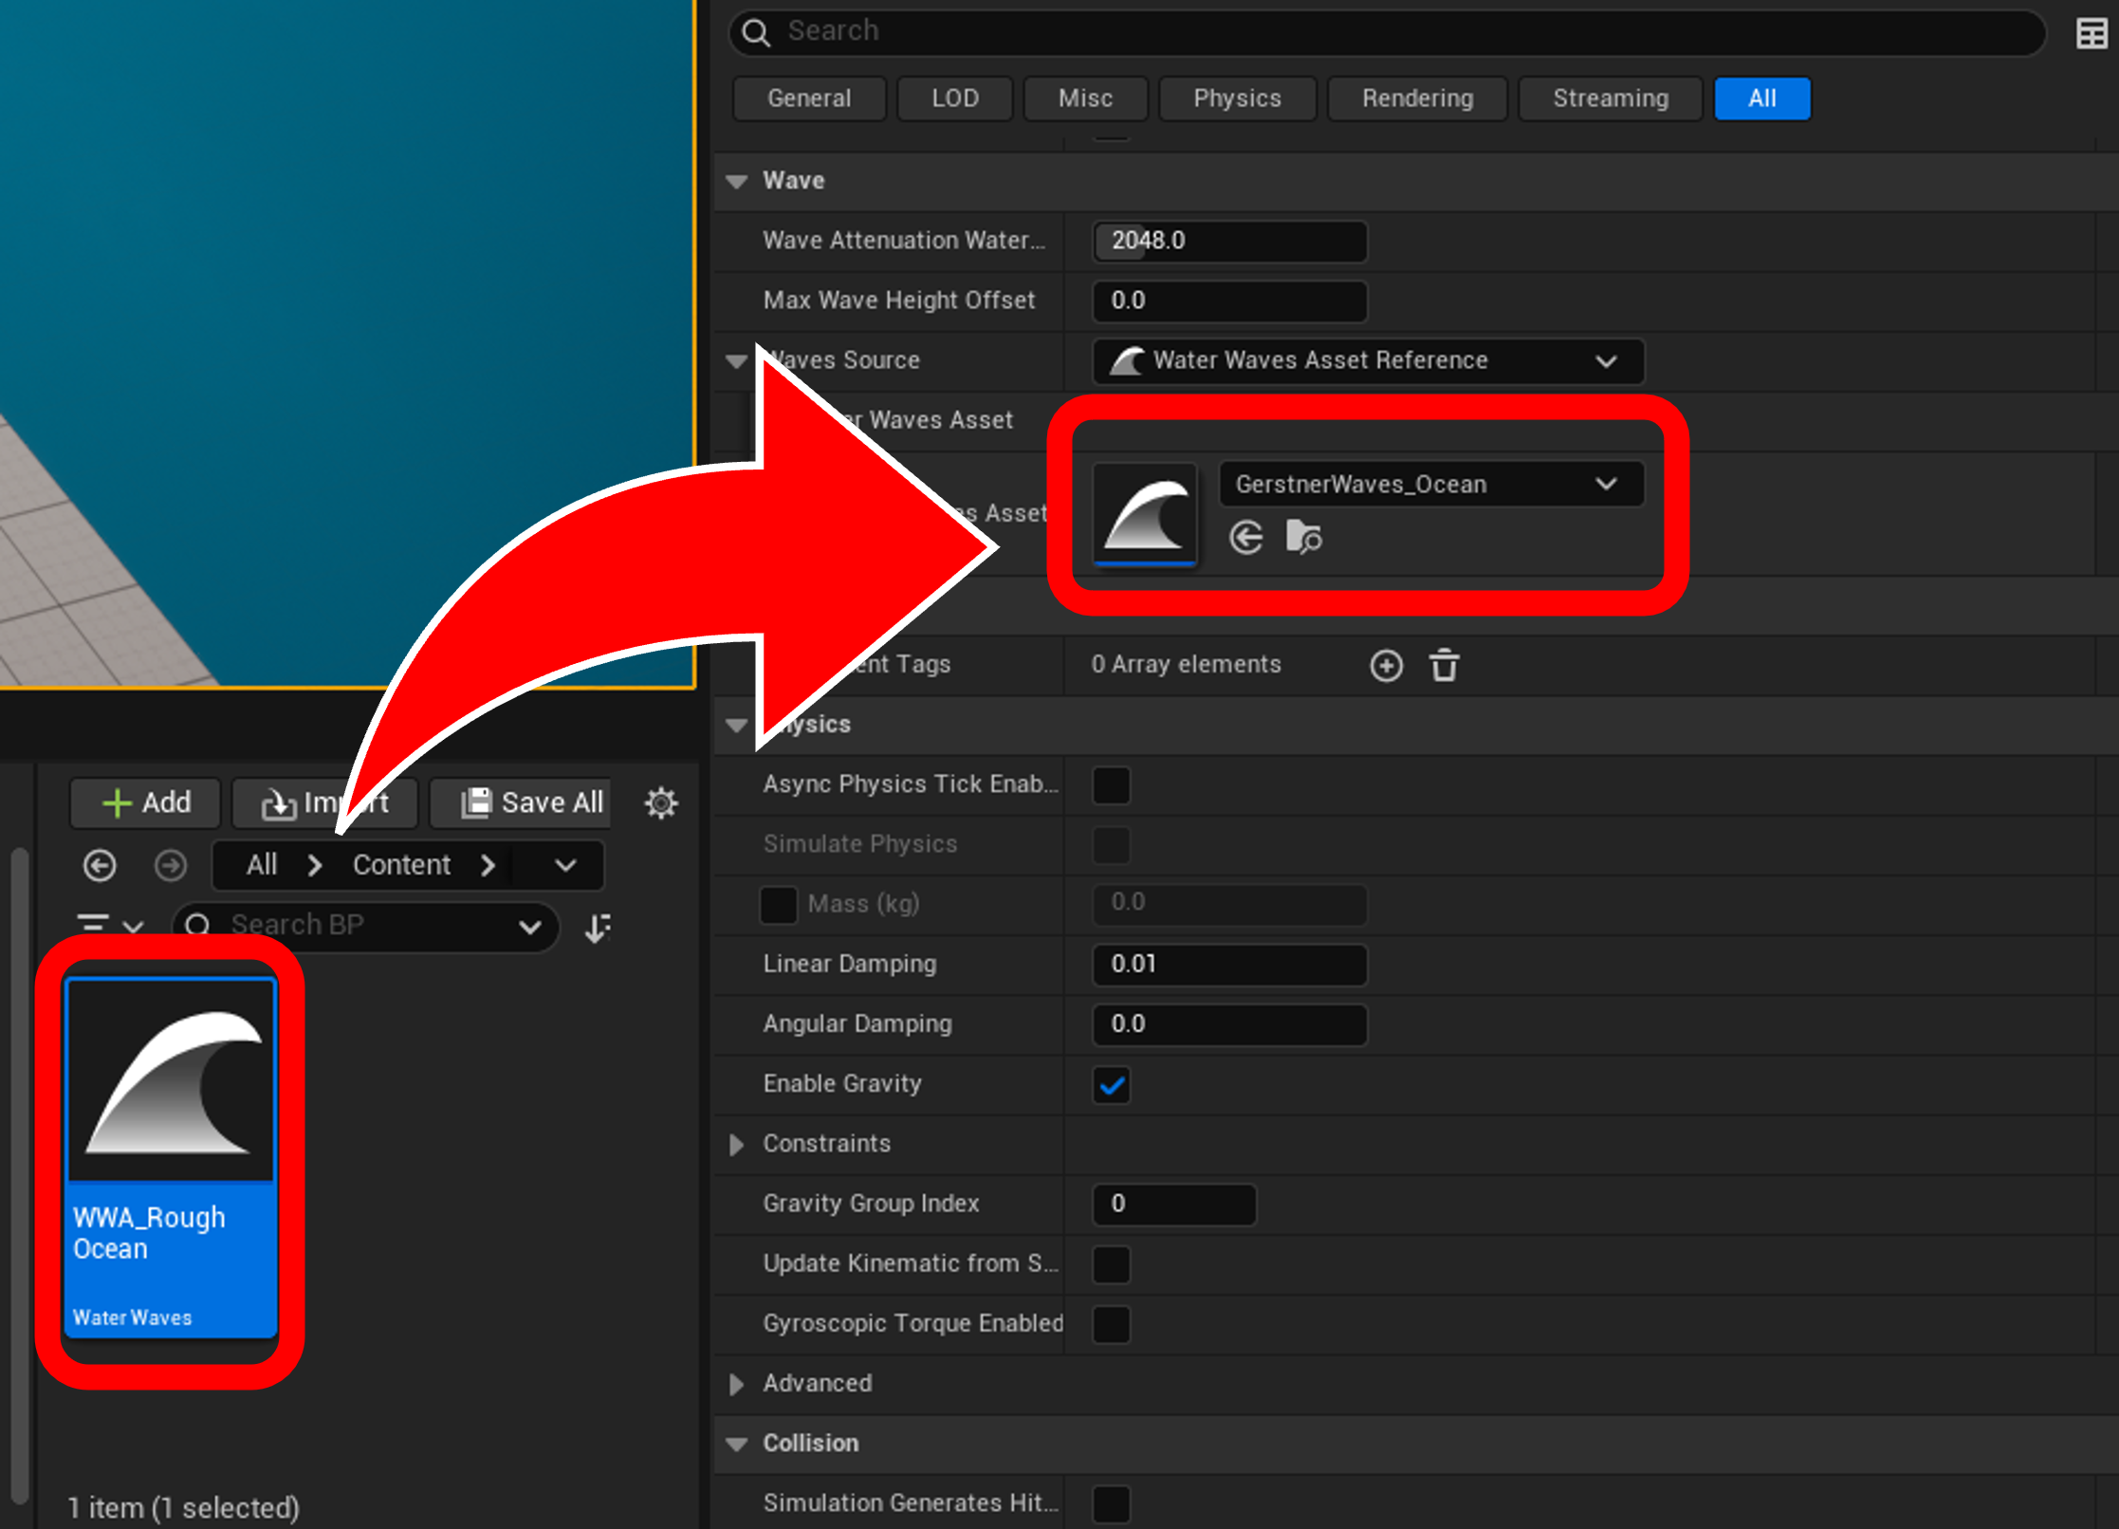Image resolution: width=2119 pixels, height=1529 pixels.
Task: Focus the Search BP field
Action: (365, 926)
